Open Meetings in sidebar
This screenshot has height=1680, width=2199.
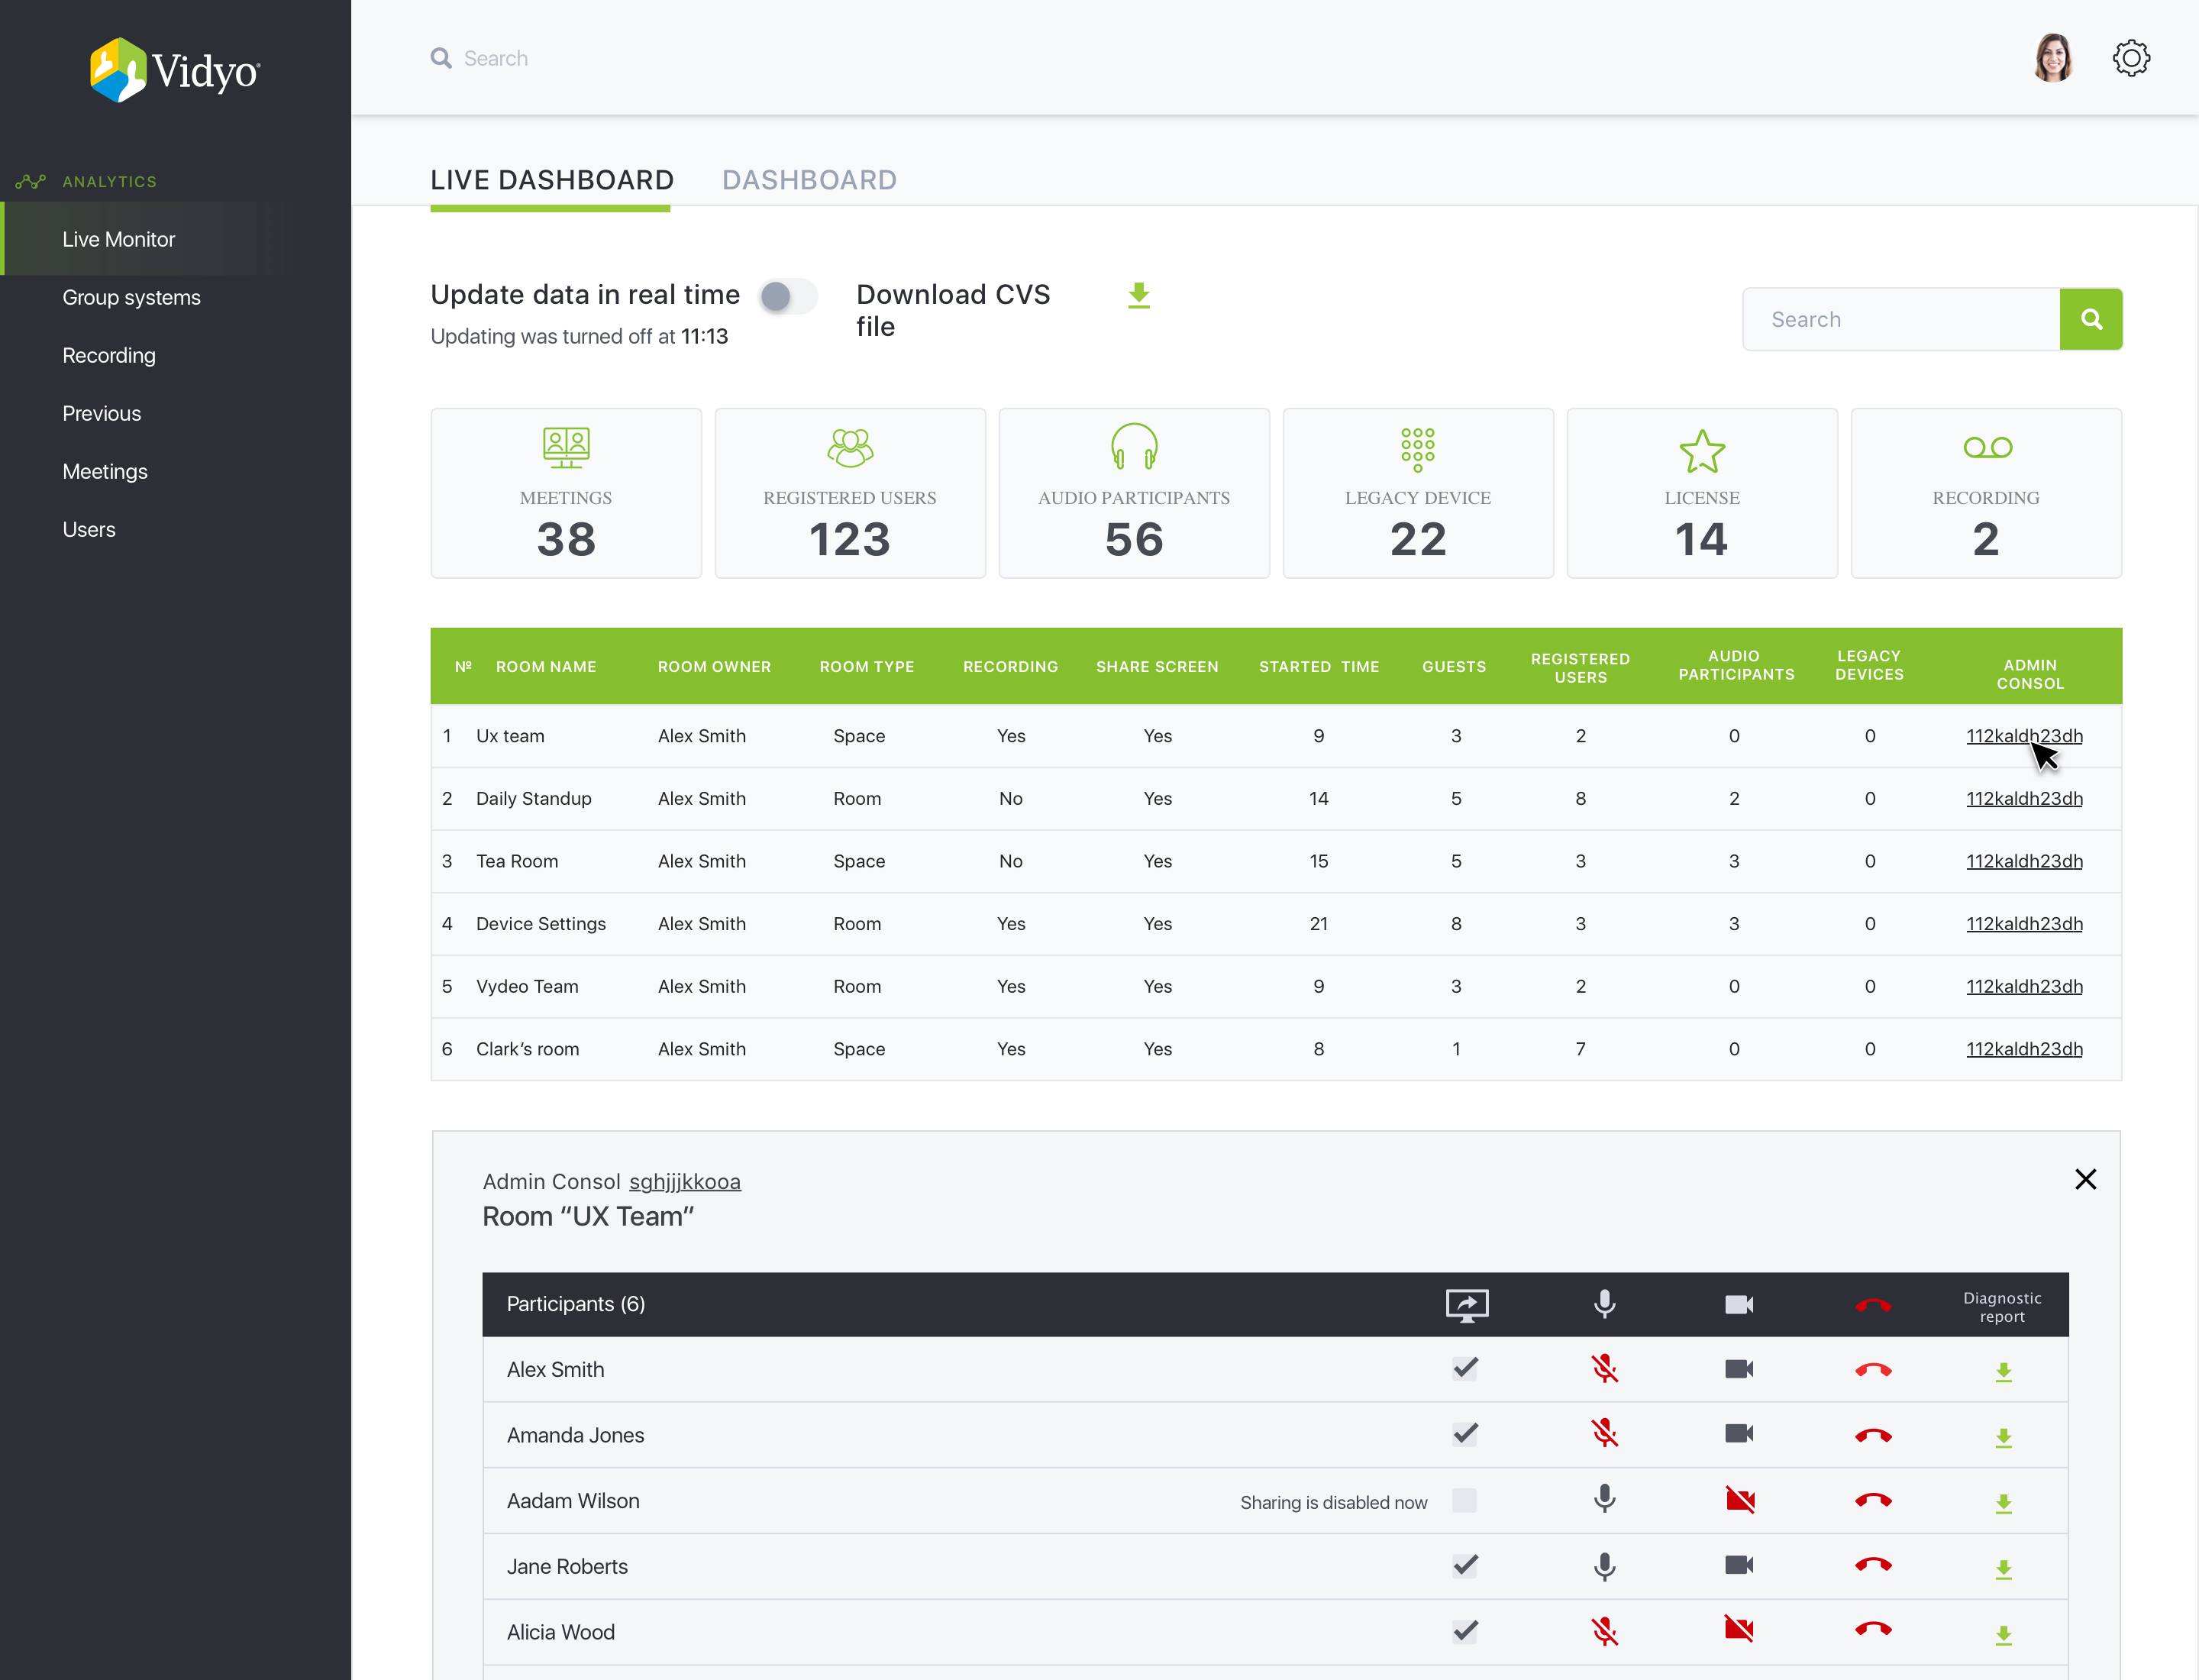coord(104,471)
